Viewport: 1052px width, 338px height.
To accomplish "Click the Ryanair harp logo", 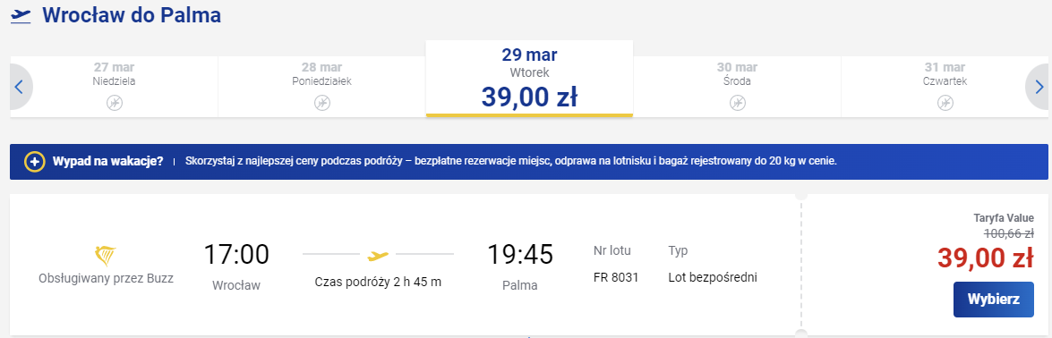I will [106, 256].
